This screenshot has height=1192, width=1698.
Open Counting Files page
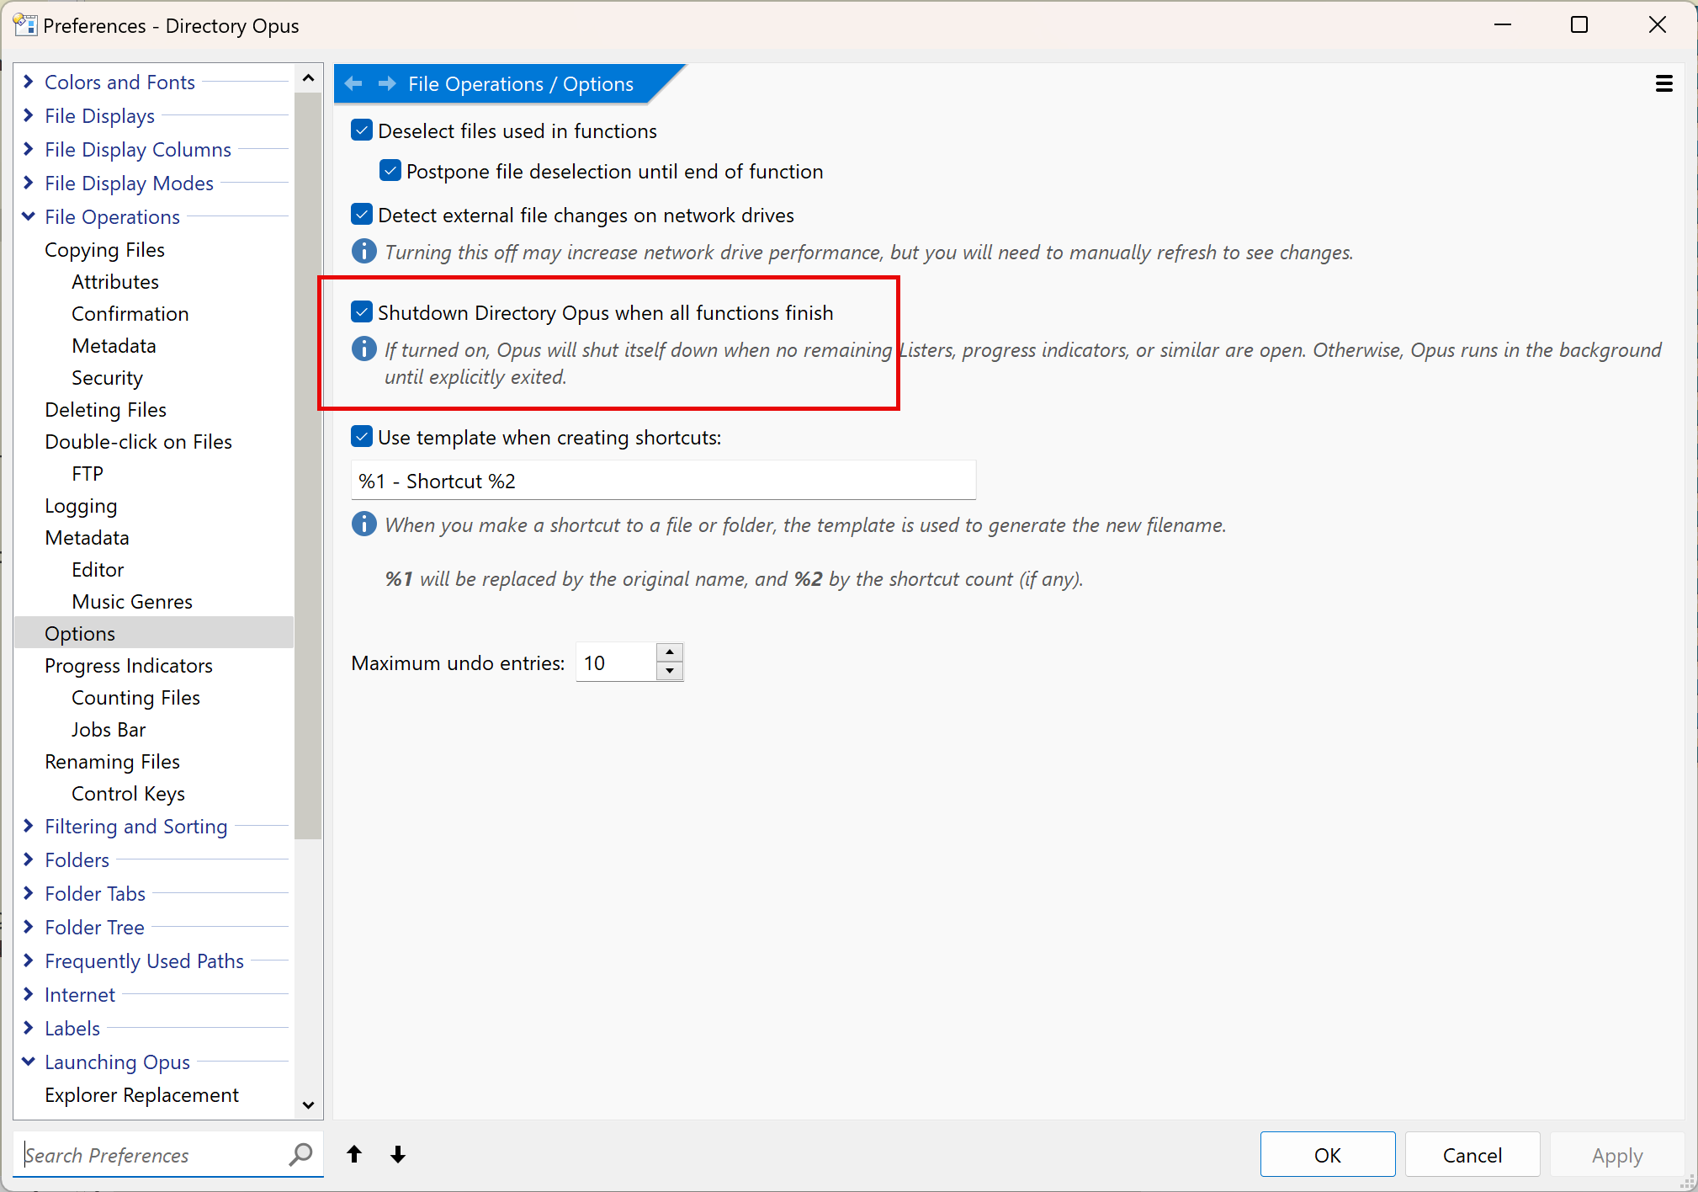pos(135,698)
